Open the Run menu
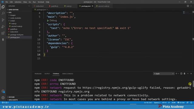 [x=34, y=2]
